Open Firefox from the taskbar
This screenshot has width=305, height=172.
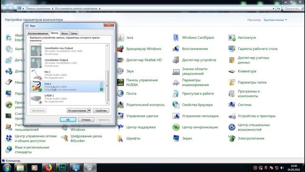49,168
